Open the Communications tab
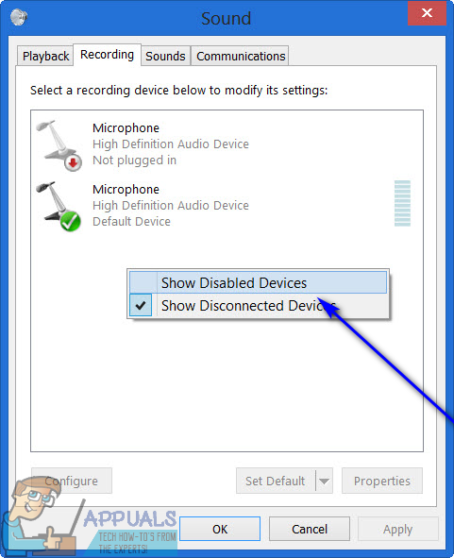 tap(241, 57)
